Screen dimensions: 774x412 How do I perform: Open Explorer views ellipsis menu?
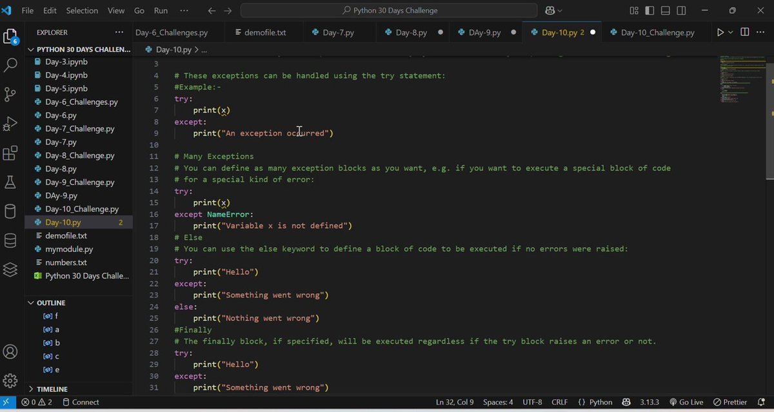pyautogui.click(x=119, y=32)
